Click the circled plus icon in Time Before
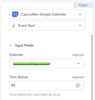 point(78,85)
